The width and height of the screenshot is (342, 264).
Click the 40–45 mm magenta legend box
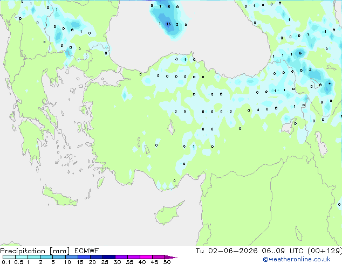tap(146, 257)
